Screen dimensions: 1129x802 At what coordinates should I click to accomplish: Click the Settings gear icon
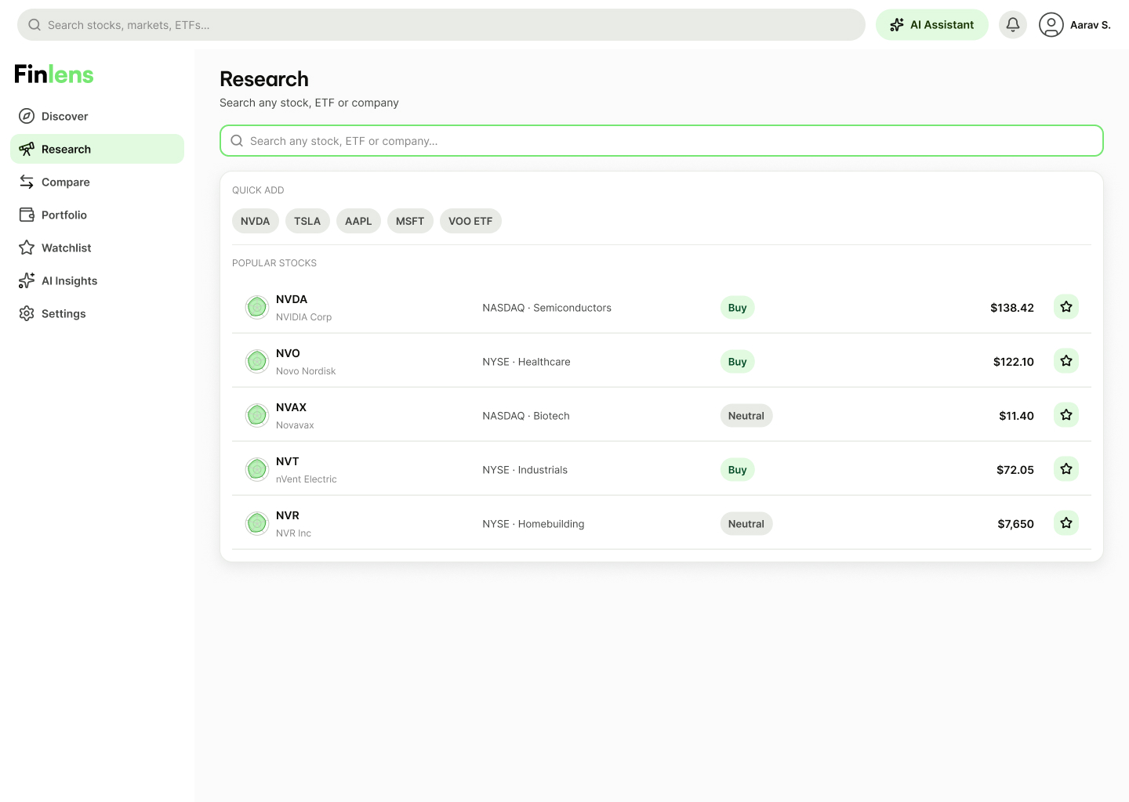click(27, 313)
